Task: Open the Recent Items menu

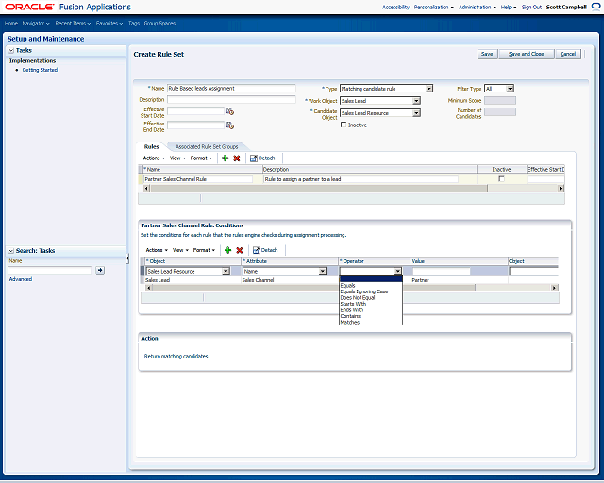Action: (x=73, y=23)
